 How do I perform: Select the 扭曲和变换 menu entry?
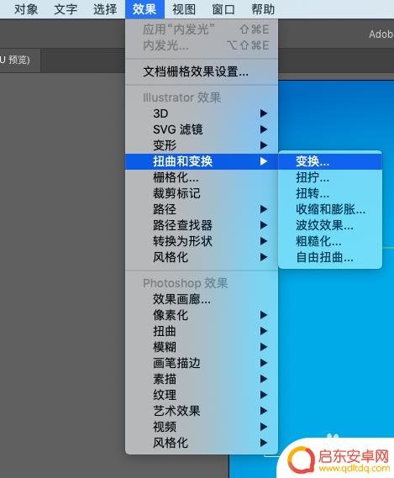202,161
